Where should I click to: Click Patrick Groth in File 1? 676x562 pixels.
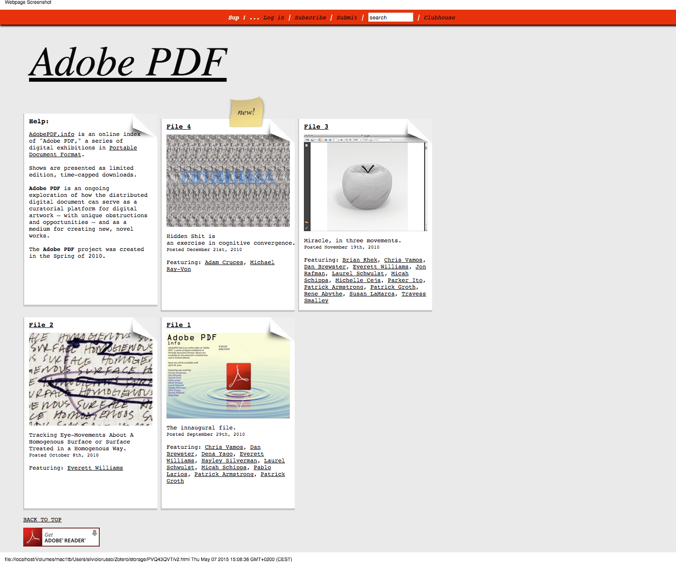click(225, 478)
